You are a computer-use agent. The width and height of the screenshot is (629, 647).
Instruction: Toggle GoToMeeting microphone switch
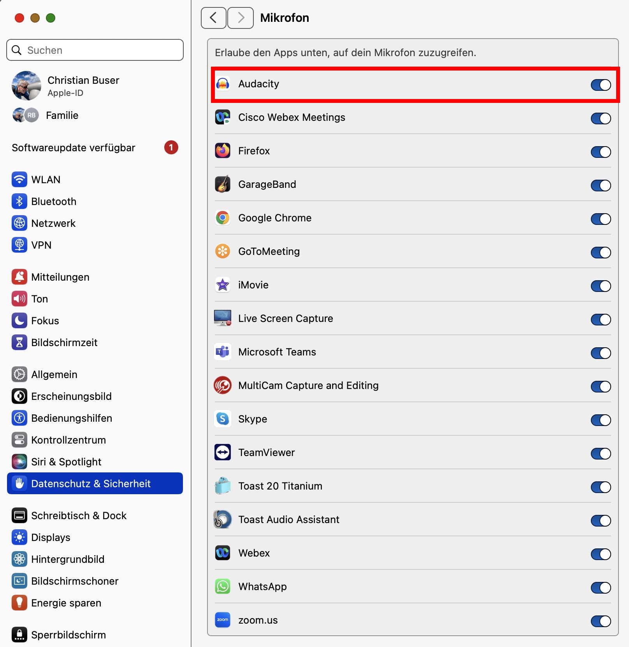(601, 252)
